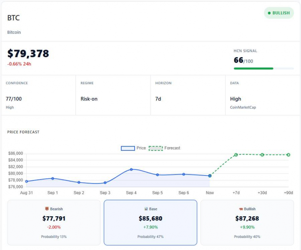Click the Sep 4 price data point
The width and height of the screenshot is (301, 250).
131,170
